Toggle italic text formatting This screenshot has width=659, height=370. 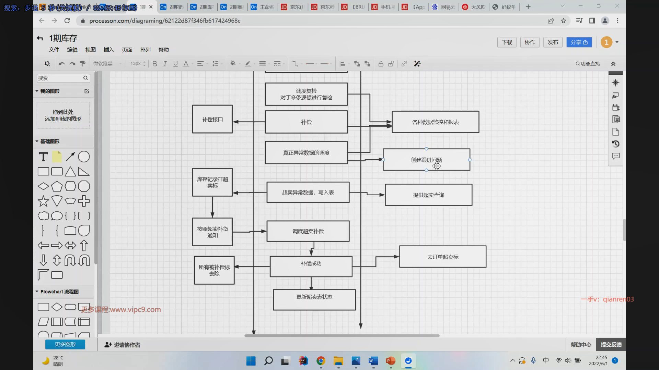(165, 64)
